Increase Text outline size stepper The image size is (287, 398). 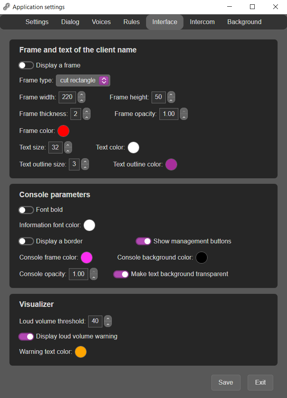point(85,161)
